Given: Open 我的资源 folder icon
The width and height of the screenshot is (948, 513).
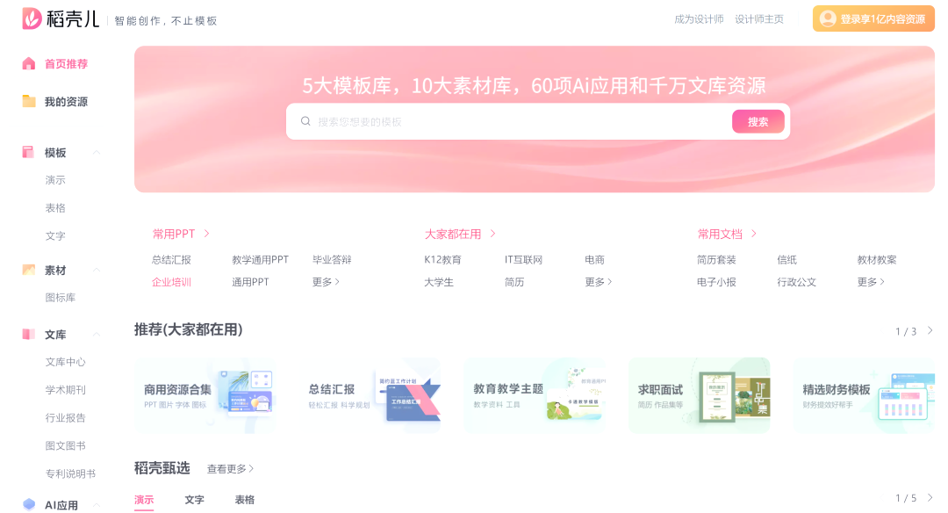Looking at the screenshot, I should 29,102.
